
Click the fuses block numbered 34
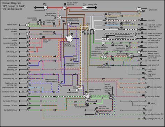pos(89,32)
